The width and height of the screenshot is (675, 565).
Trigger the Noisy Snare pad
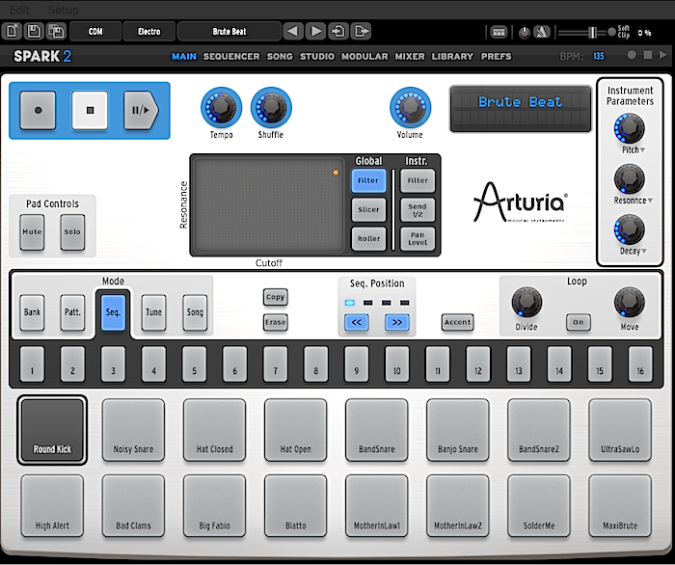point(133,430)
